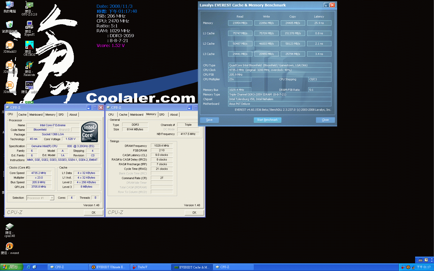Click DRAM Frequency 1029.4 MHz value

162,146
